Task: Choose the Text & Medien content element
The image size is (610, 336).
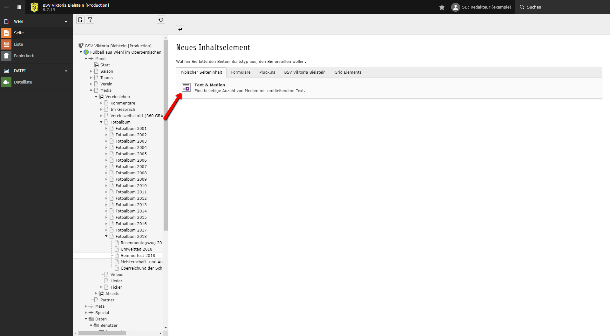Action: (210, 85)
